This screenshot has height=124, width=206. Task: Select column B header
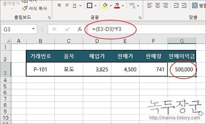click(41, 41)
